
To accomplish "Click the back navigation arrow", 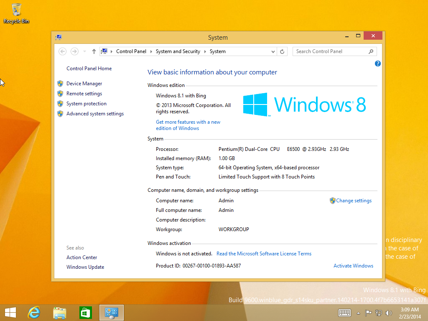I will coord(62,51).
